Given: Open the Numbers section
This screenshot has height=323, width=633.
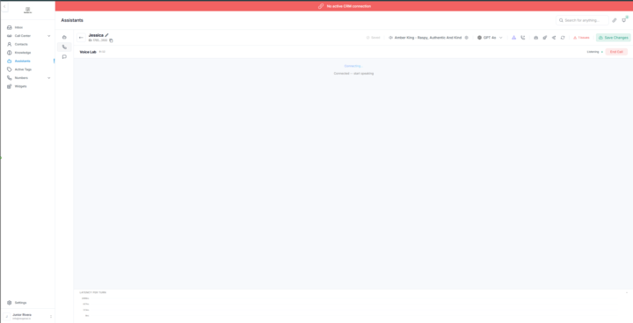Looking at the screenshot, I should coord(21,78).
